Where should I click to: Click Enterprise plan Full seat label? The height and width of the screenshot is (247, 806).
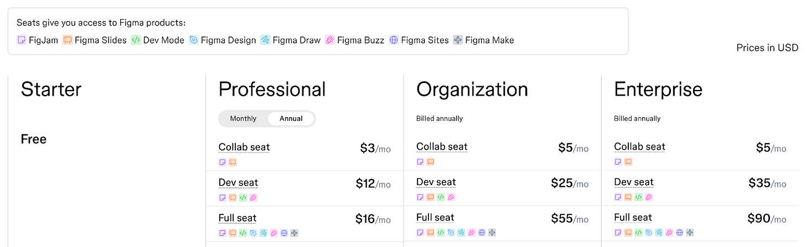[633, 217]
